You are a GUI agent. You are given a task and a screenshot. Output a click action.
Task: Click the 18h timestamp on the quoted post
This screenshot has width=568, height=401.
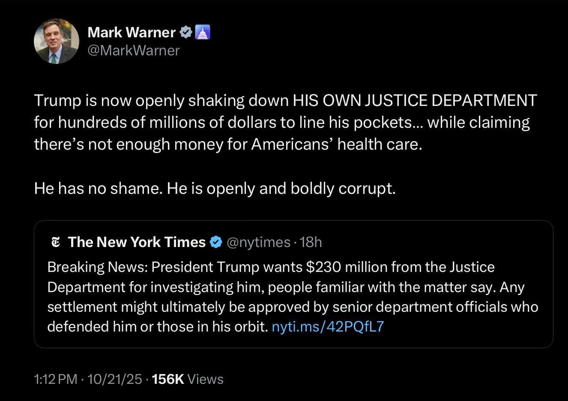(311, 242)
